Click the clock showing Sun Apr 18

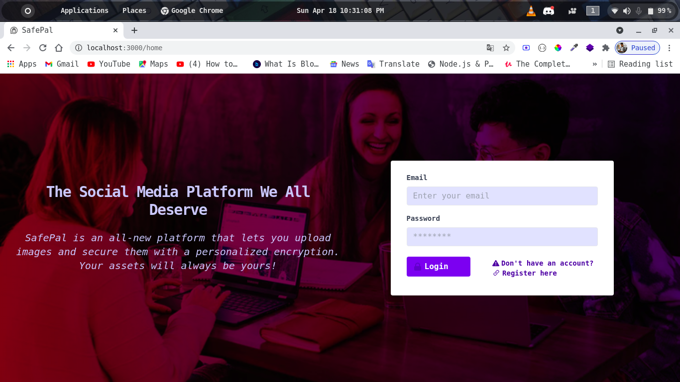click(x=340, y=10)
